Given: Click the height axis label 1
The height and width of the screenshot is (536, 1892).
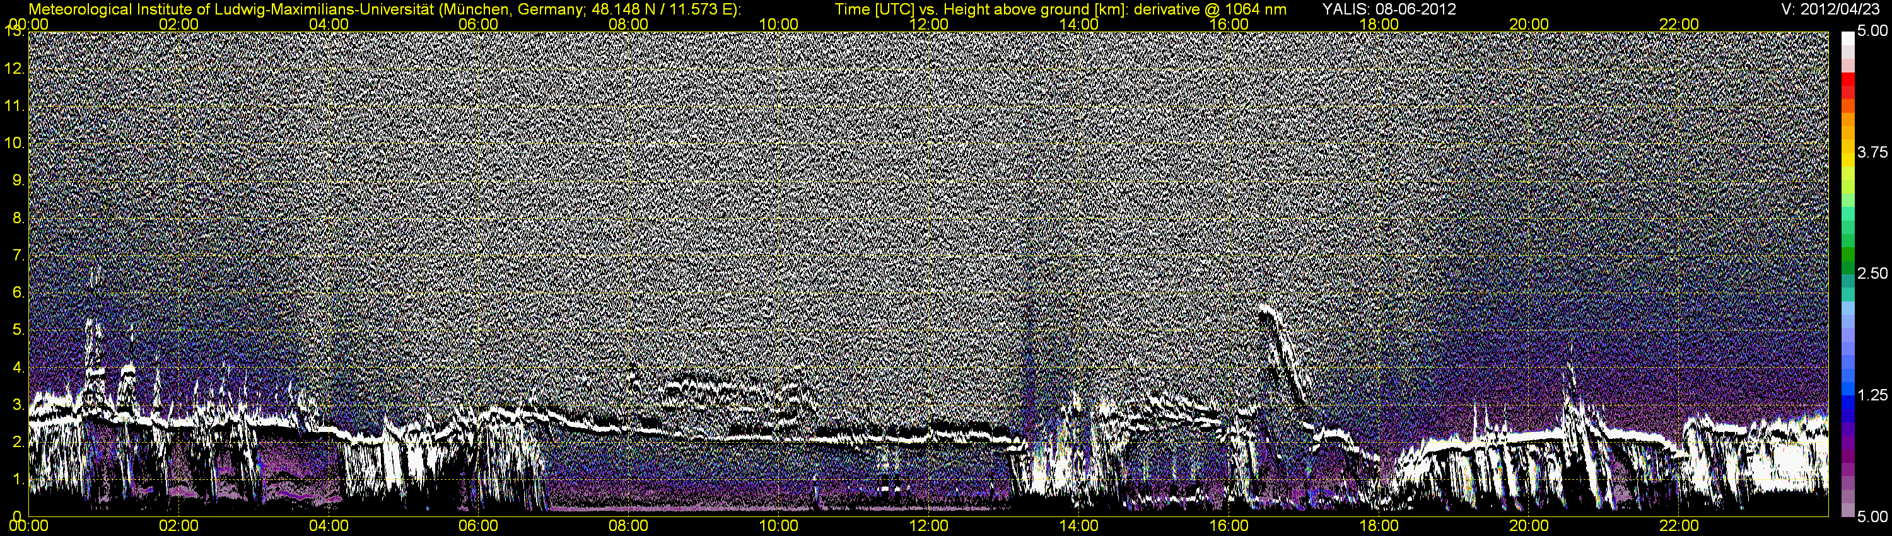Looking at the screenshot, I should pos(18,479).
